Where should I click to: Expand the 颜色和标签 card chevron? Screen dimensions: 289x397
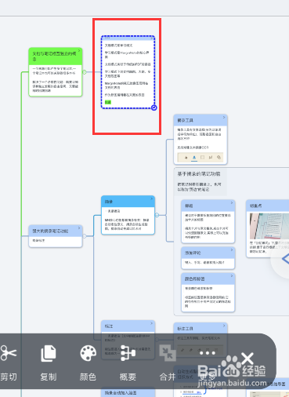pos(232,275)
